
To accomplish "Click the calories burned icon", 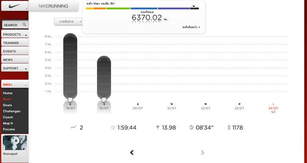I will pos(229,128).
